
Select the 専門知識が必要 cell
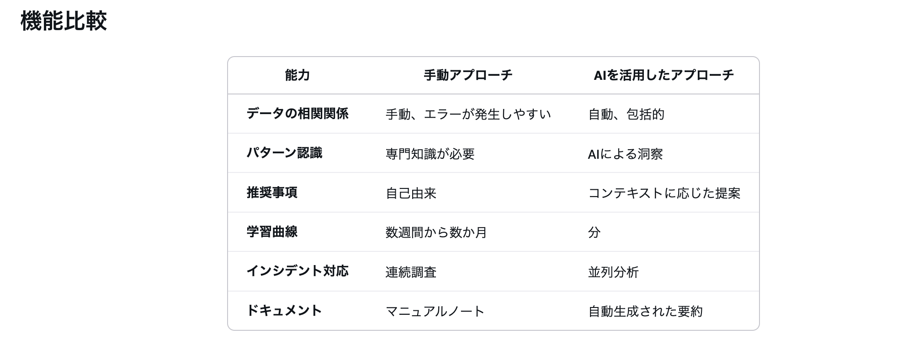pos(430,154)
